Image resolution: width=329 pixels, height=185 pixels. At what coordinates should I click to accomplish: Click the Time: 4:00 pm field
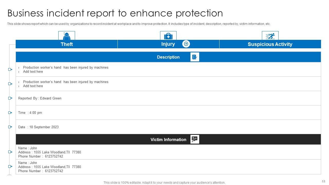[30, 113]
